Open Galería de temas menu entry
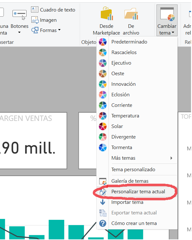This screenshot has height=240, width=192. pyautogui.click(x=137, y=181)
